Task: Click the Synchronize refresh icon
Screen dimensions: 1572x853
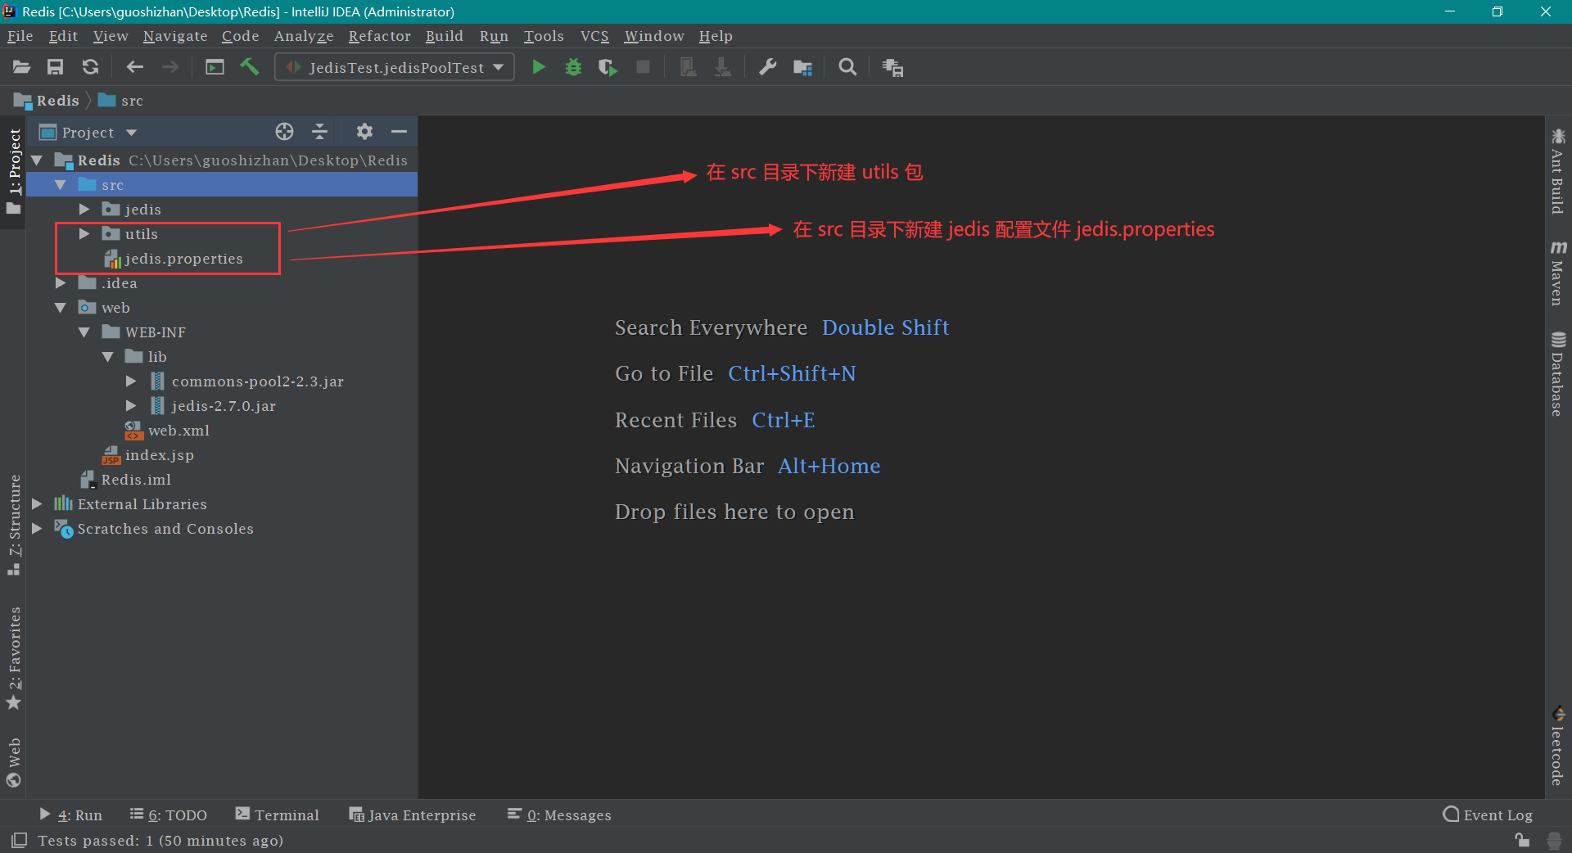Action: pos(90,67)
